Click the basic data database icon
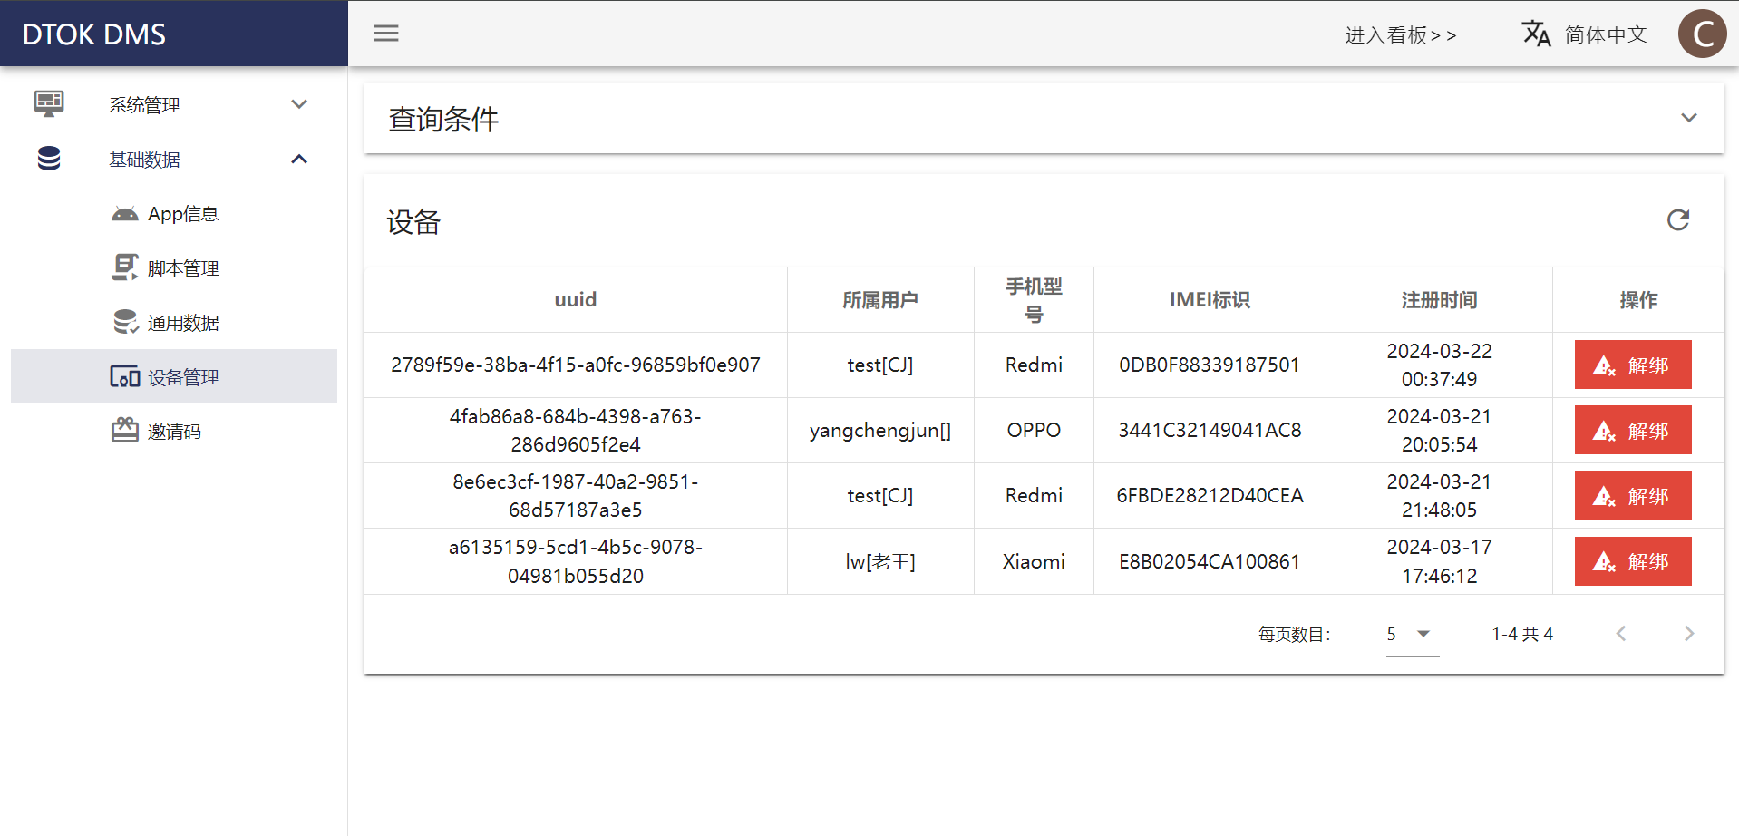 [49, 159]
